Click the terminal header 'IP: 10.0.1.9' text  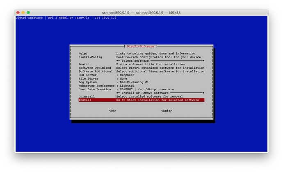105,18
